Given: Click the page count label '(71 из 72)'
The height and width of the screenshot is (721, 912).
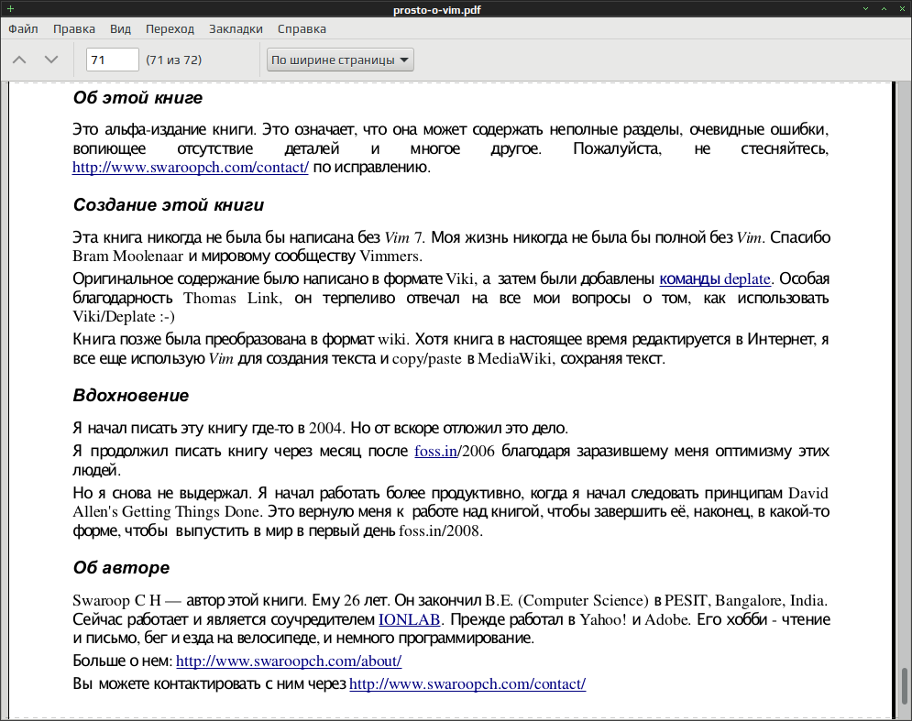Looking at the screenshot, I should tap(174, 60).
